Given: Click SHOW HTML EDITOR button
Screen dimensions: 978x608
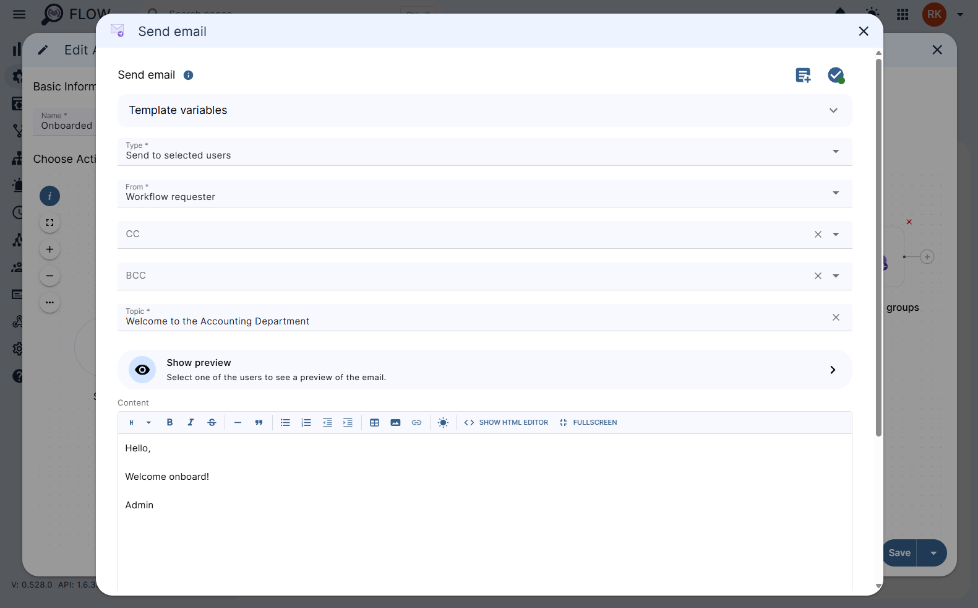Looking at the screenshot, I should tap(506, 423).
